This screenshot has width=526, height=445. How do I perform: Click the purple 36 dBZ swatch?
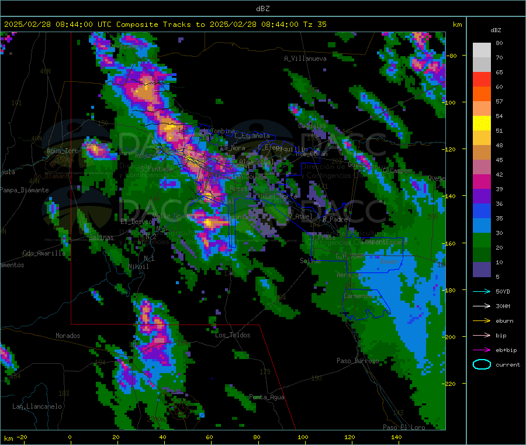coord(482,196)
